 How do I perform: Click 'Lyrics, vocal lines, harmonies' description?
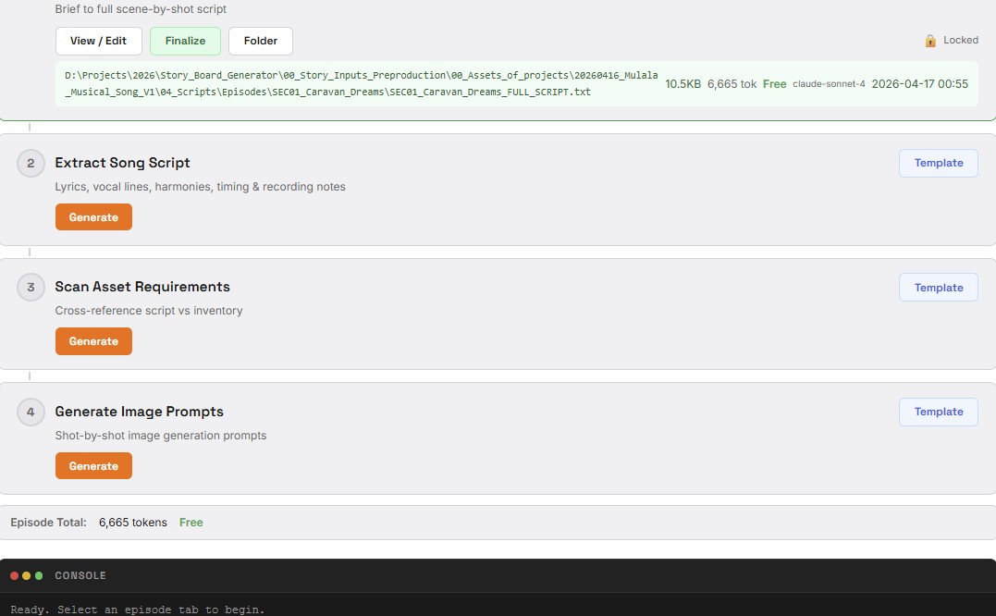[200, 187]
